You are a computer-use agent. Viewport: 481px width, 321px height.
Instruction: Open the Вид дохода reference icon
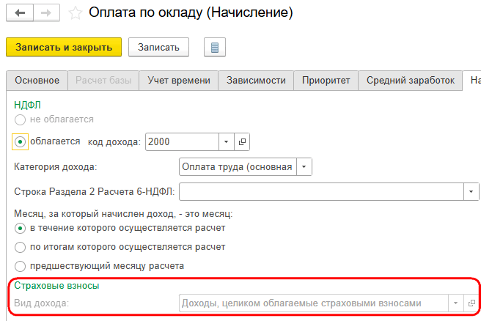tap(471, 303)
